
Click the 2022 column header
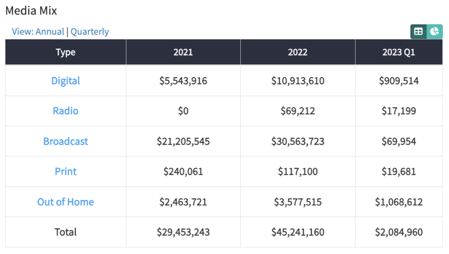click(298, 52)
